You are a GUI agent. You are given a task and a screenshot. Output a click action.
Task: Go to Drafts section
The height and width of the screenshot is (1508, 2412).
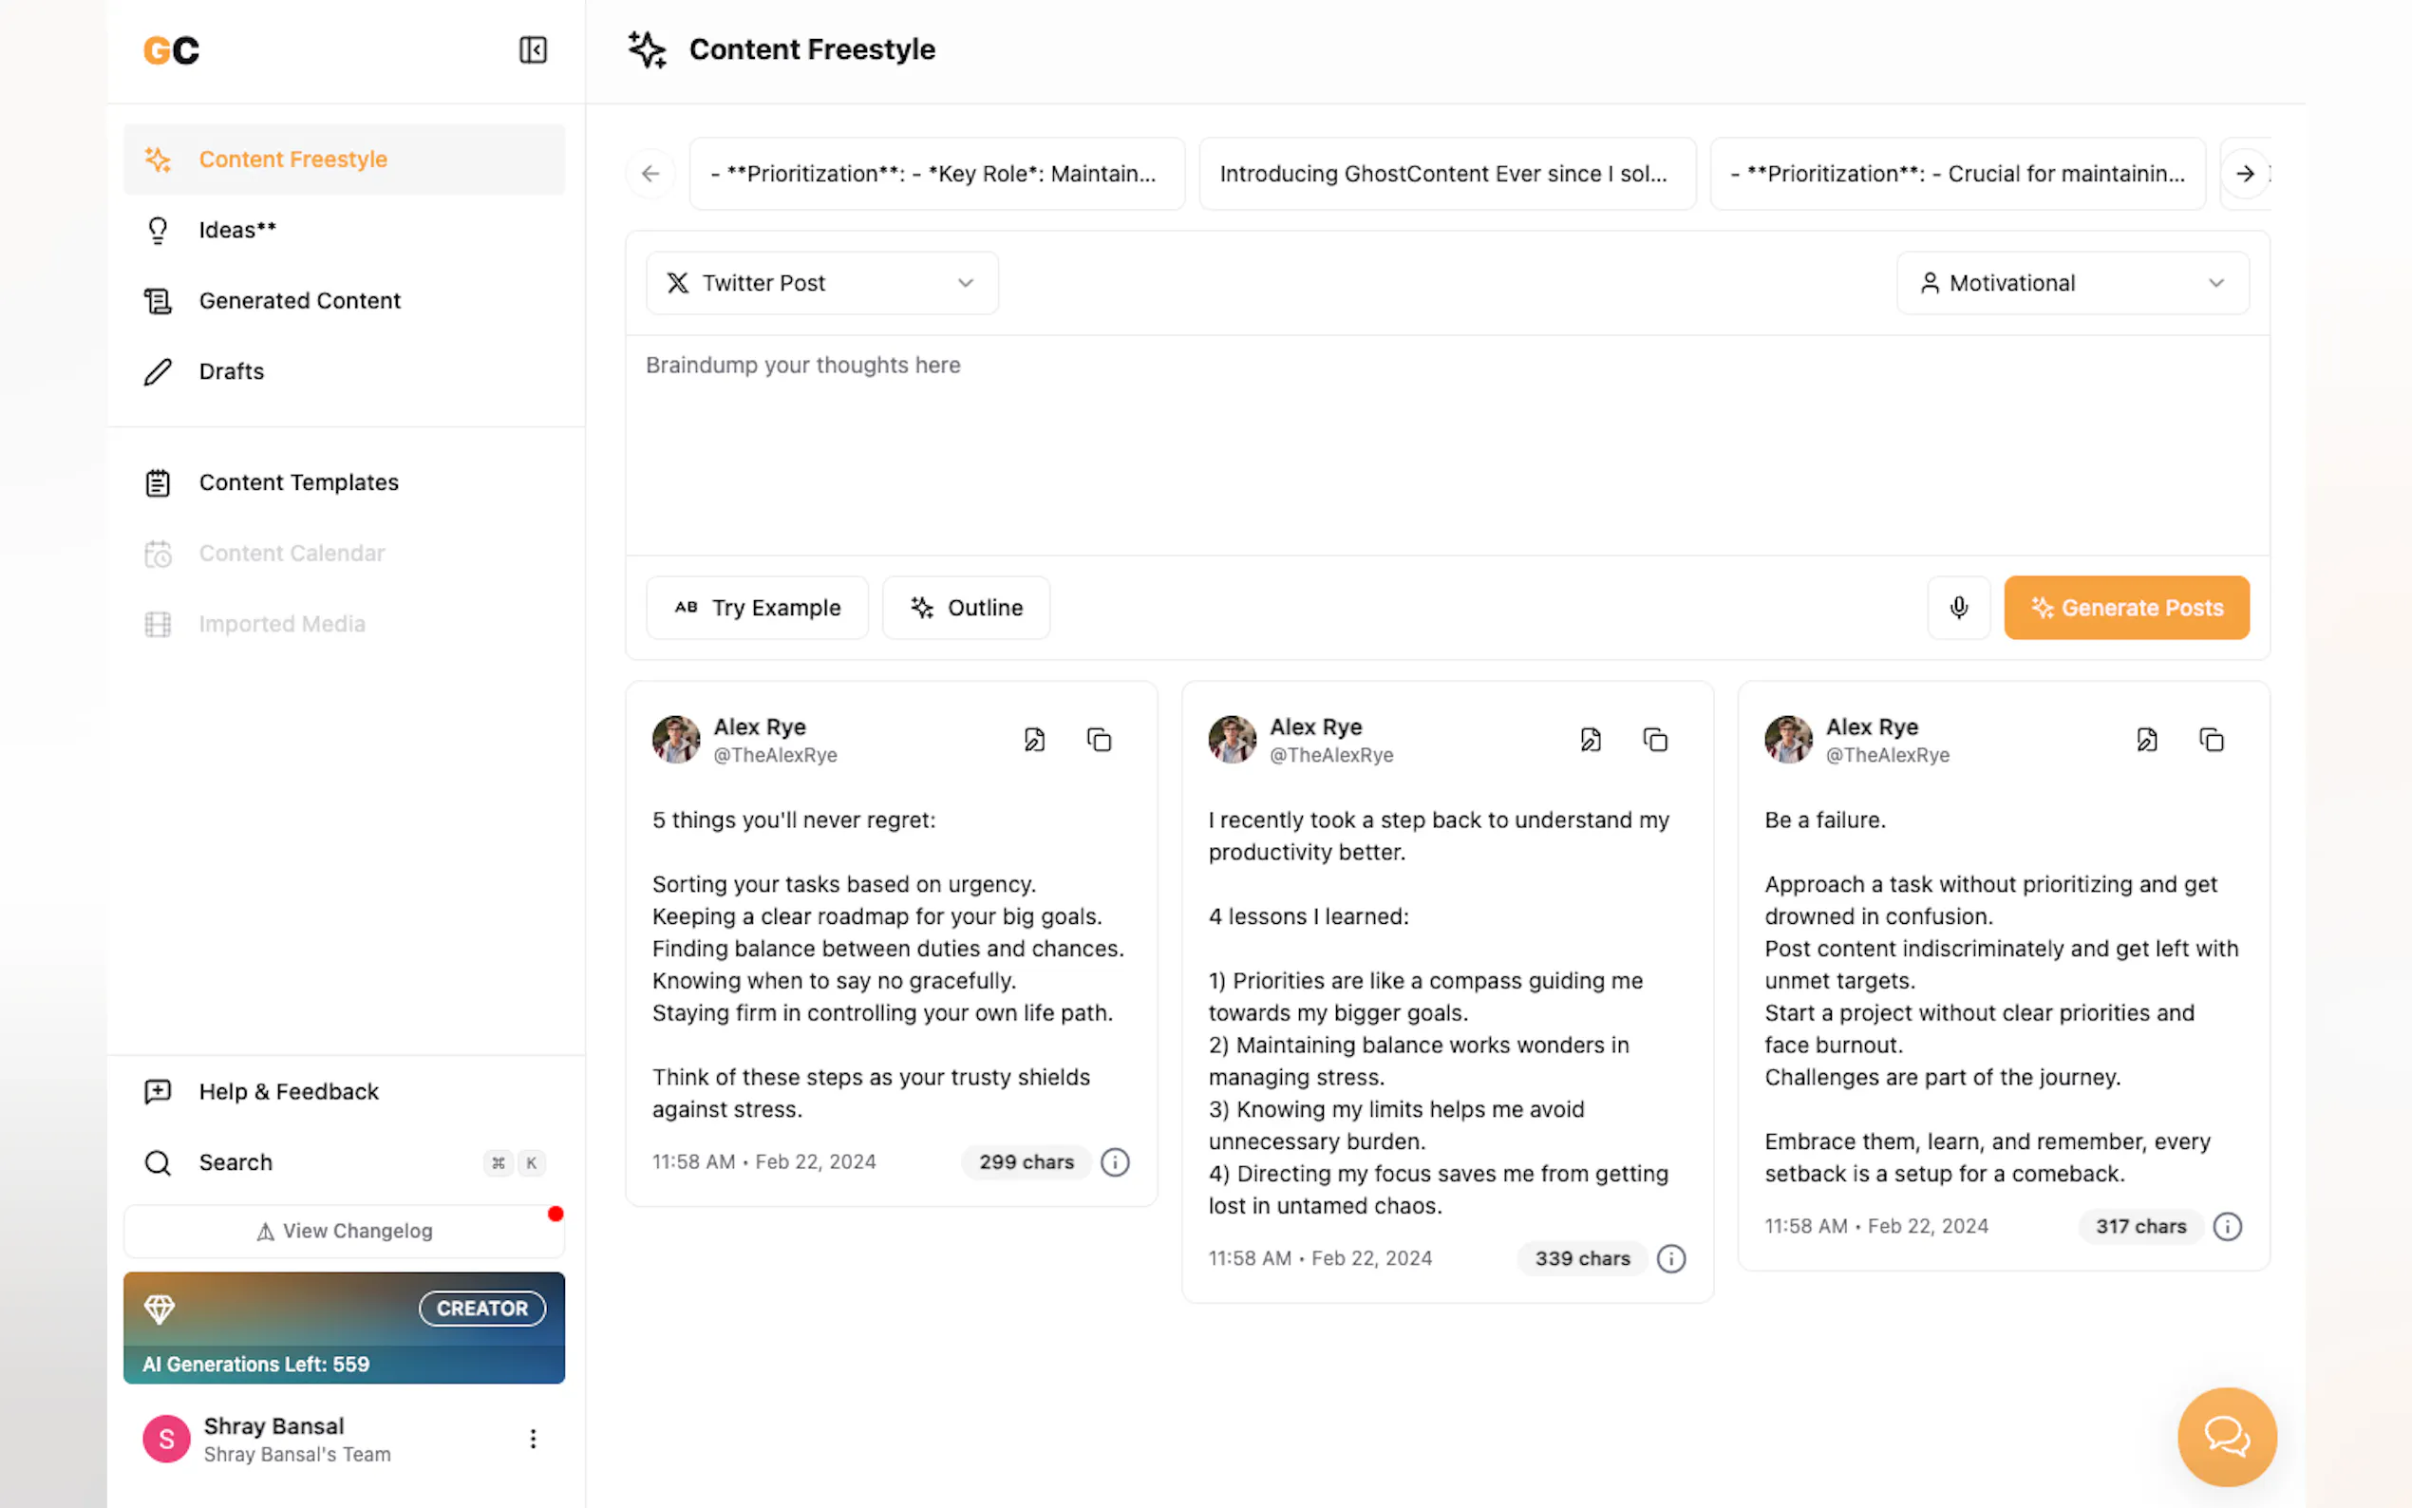(x=232, y=371)
